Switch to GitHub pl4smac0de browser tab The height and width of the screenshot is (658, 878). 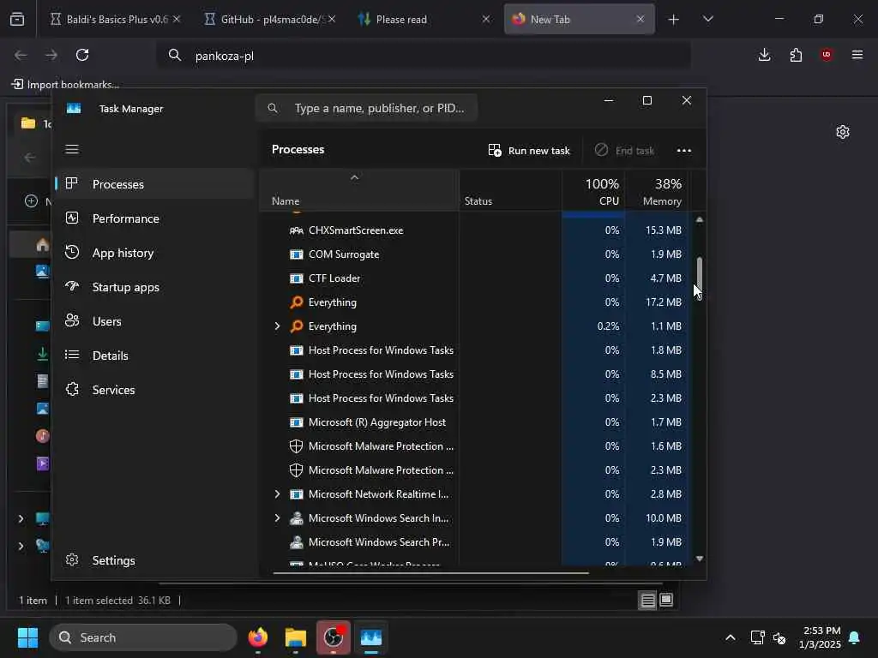point(270,19)
